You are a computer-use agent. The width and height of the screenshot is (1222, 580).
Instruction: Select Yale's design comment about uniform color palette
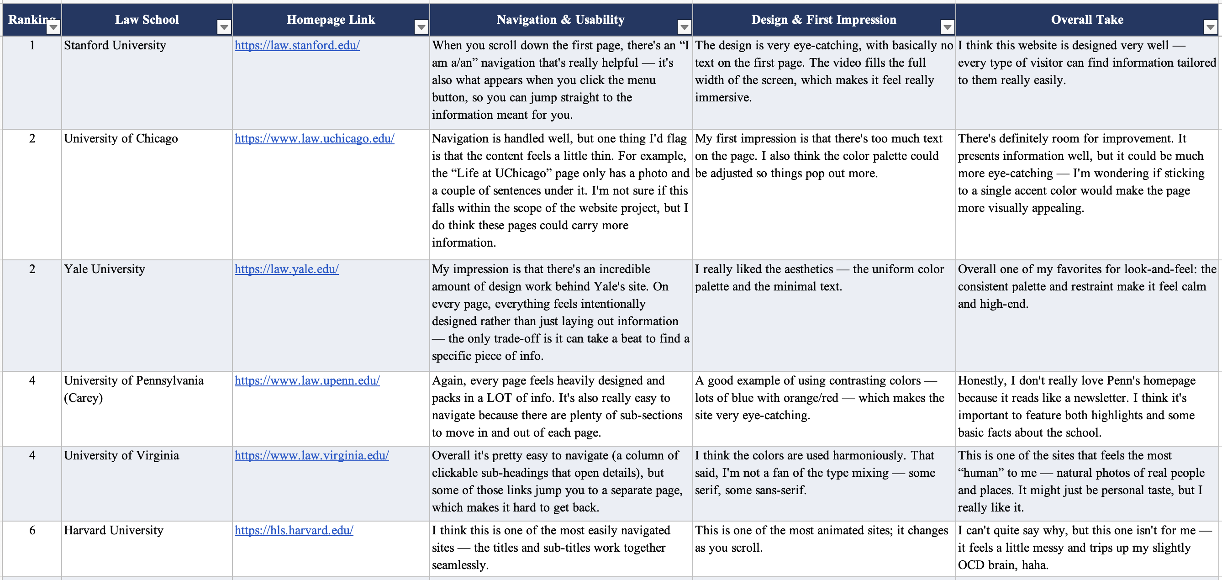click(x=824, y=316)
